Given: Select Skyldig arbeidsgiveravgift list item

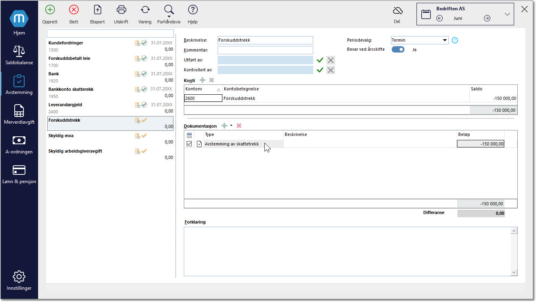Looking at the screenshot, I should [x=110, y=154].
